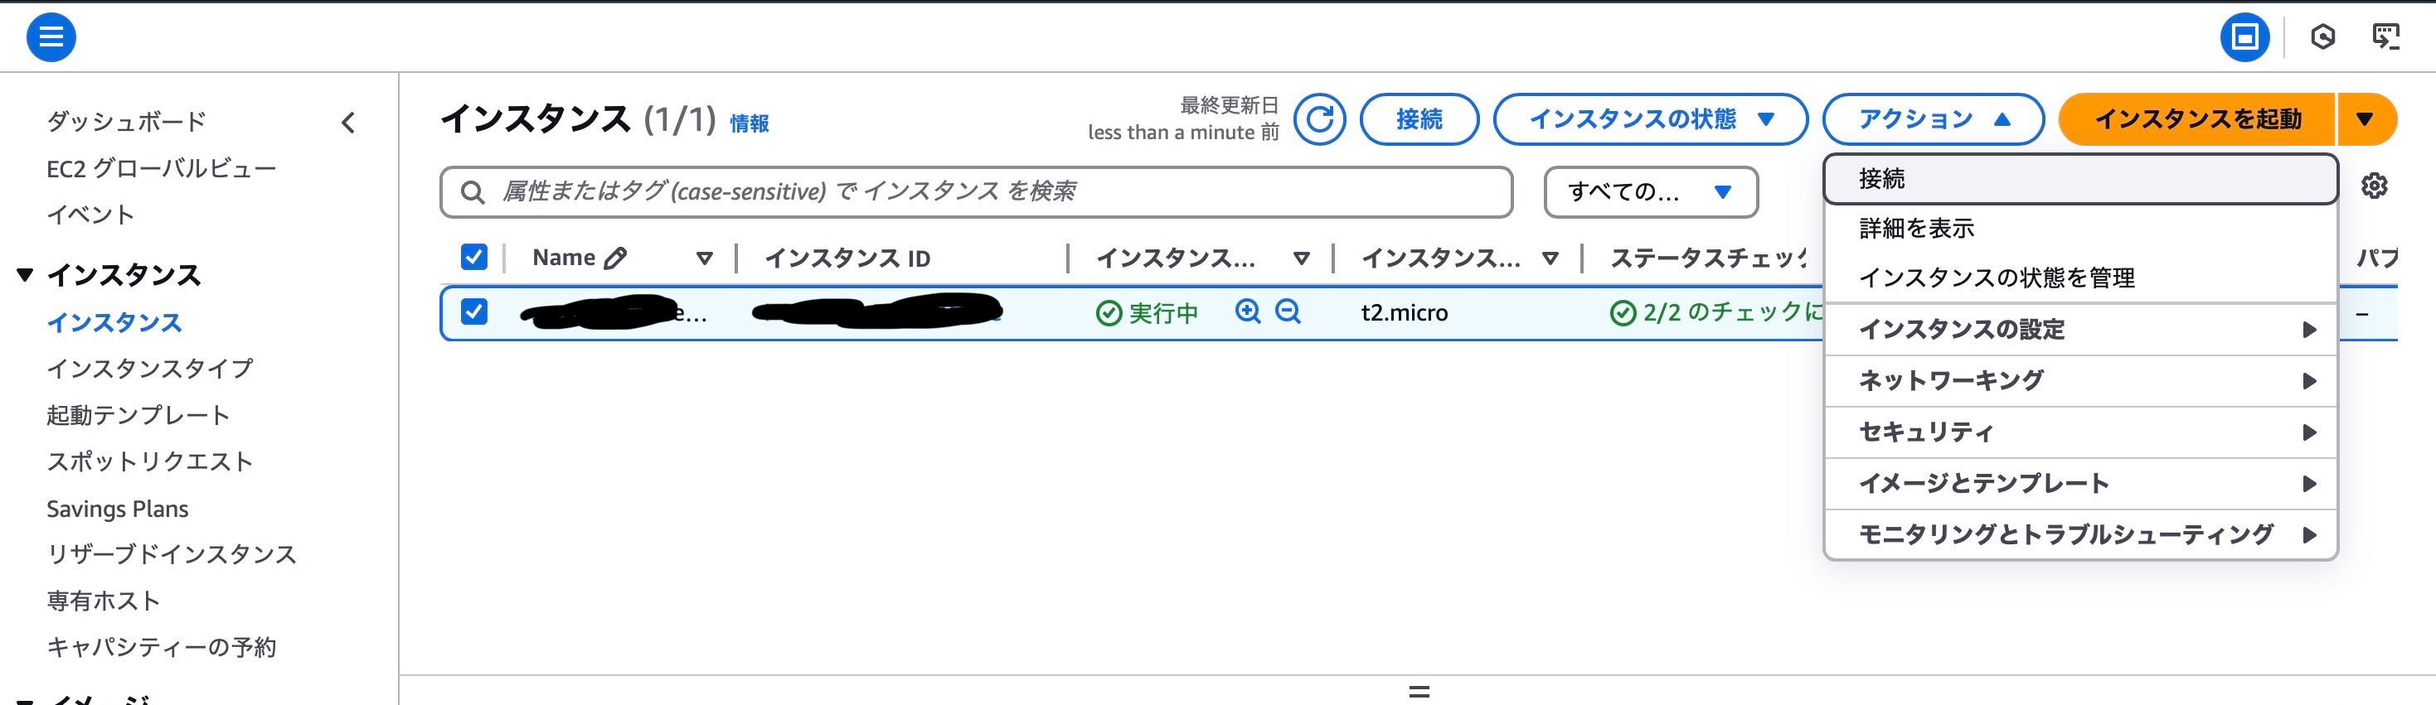Click the pencil edit icon beside Name

coord(614,258)
